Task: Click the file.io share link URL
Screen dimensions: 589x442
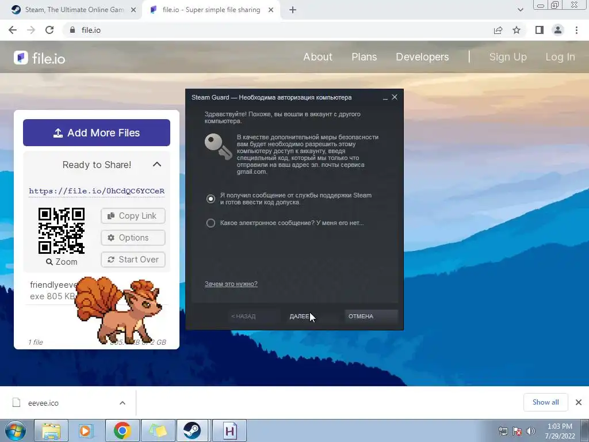Action: 97,191
